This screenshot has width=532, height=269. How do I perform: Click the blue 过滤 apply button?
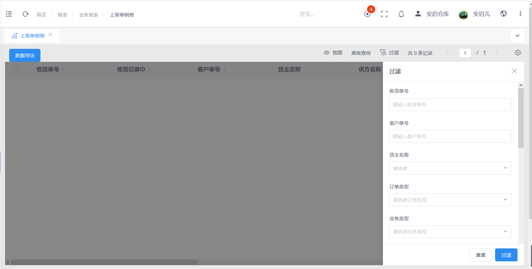click(x=506, y=255)
